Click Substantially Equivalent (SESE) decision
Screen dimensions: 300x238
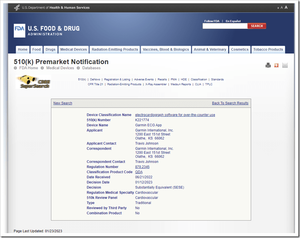tap(160, 187)
